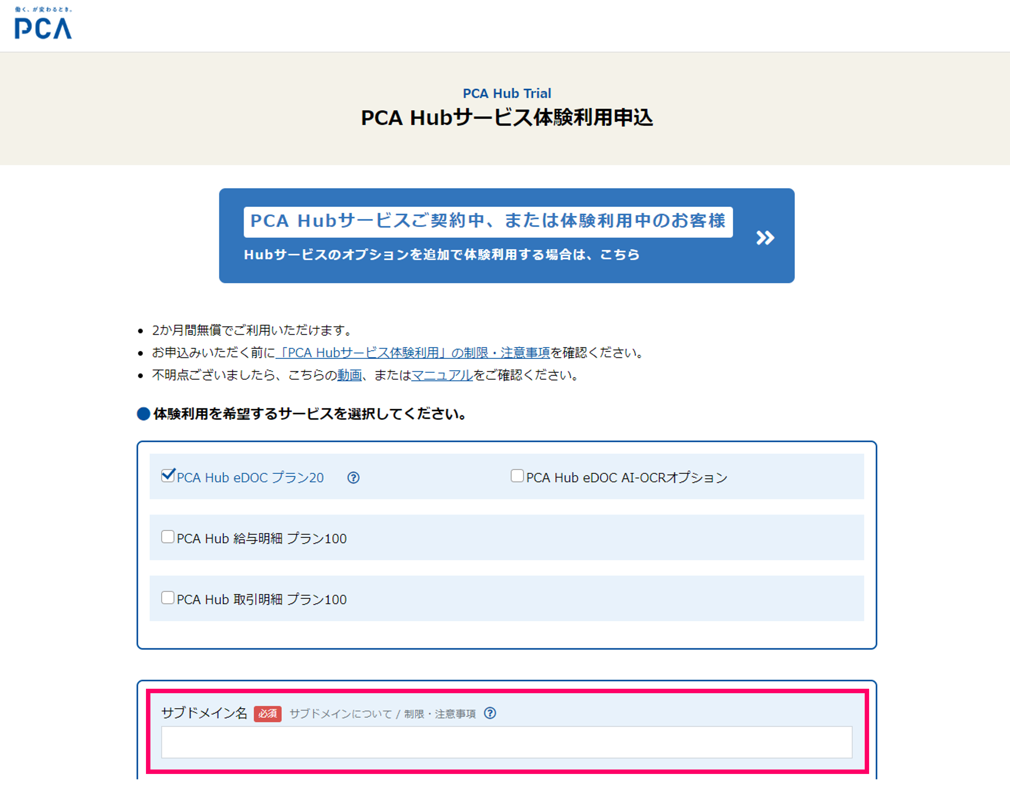Click PCA Hub 給与明細 プラン100 label text

point(262,539)
